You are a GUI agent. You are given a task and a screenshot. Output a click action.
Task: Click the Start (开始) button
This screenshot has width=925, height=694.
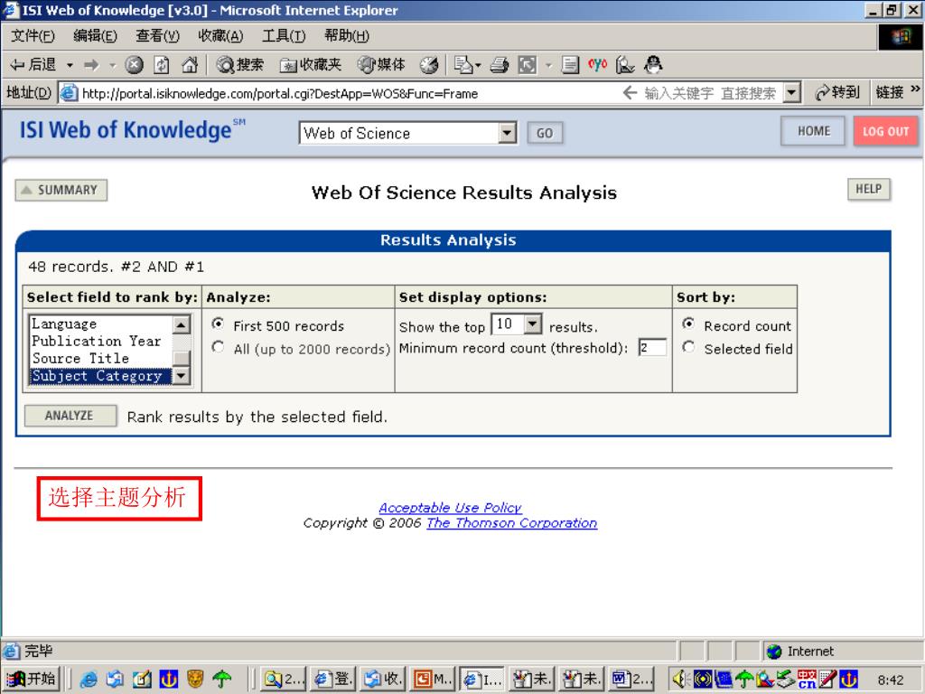31,680
